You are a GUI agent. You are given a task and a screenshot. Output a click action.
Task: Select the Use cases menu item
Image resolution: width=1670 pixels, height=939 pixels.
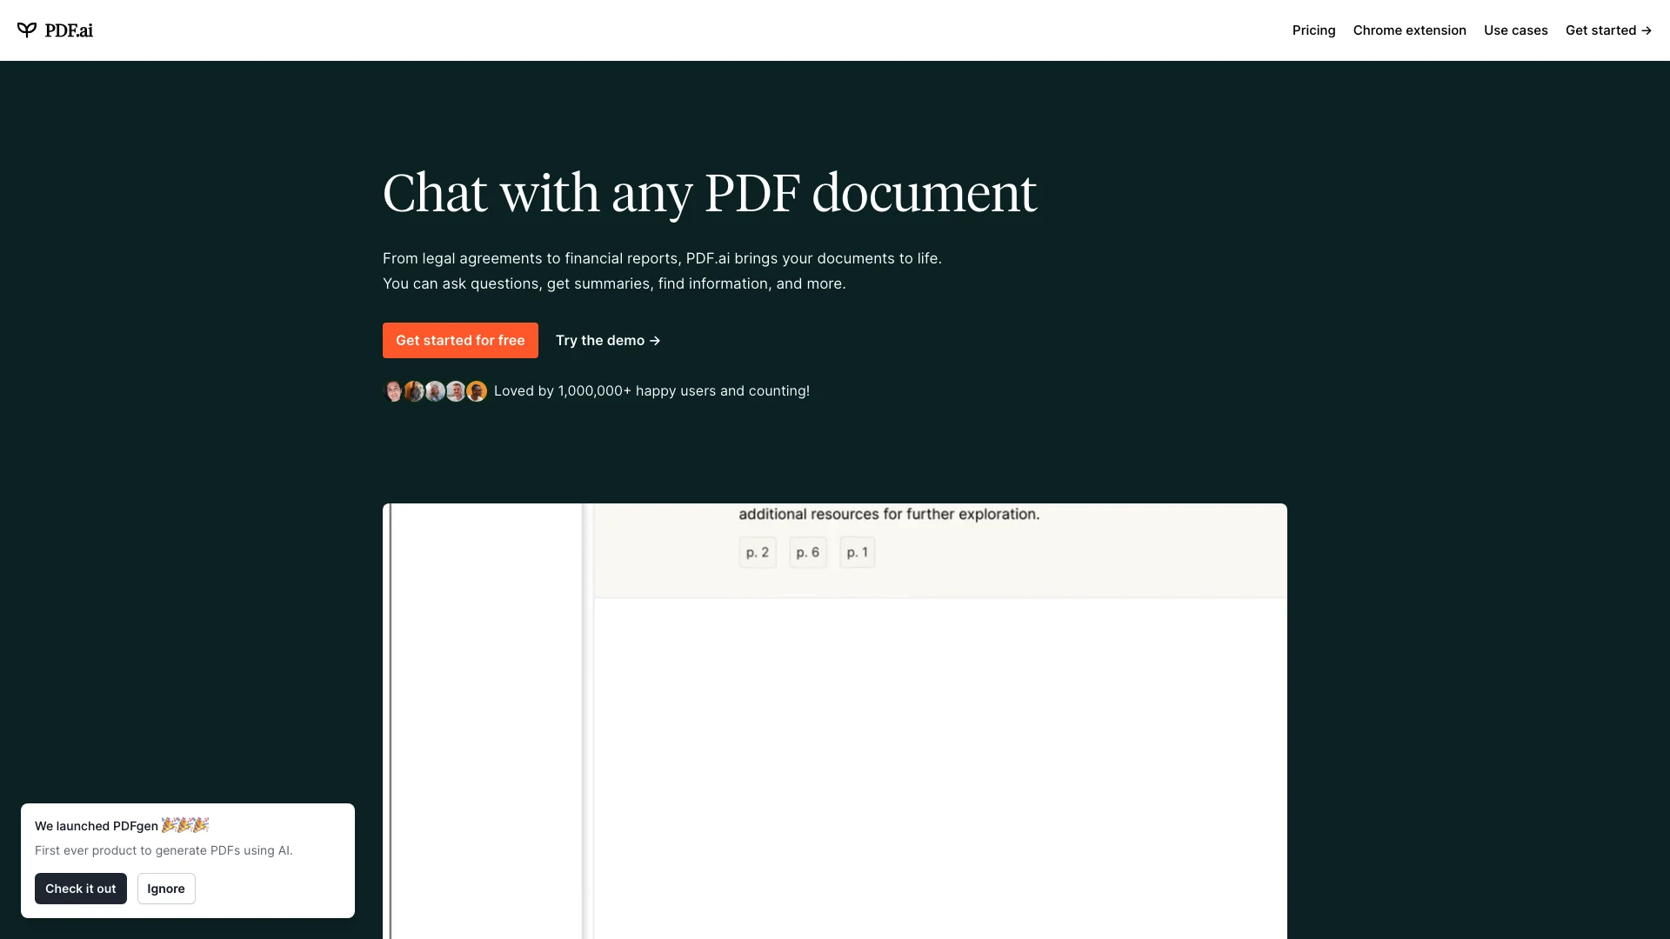1515,30
